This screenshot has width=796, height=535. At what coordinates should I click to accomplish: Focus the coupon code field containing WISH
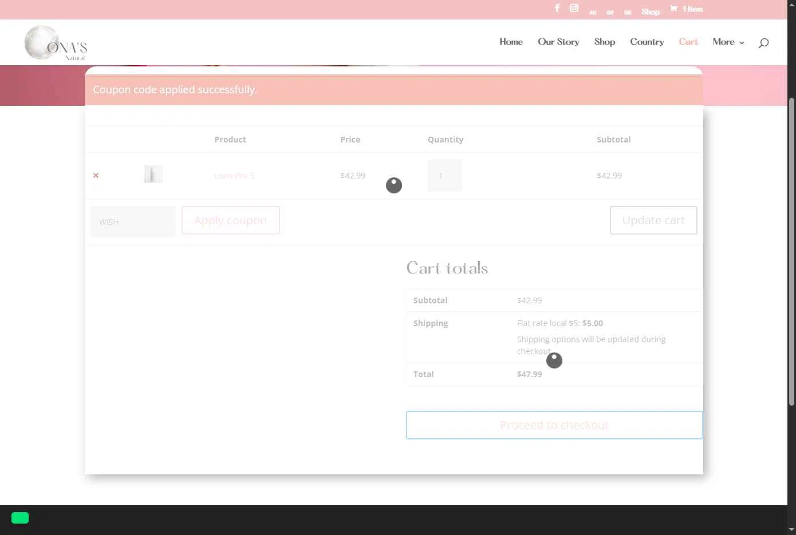(x=133, y=221)
